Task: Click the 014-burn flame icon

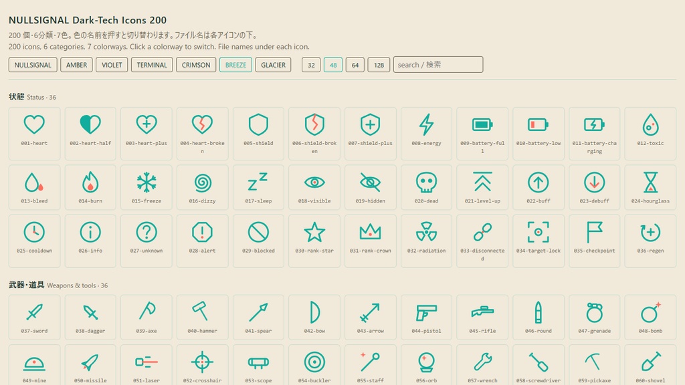Action: click(x=90, y=182)
